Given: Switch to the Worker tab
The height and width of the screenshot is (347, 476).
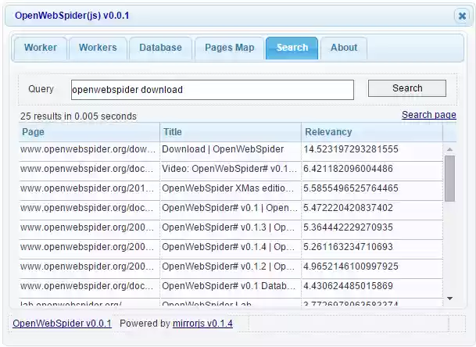Looking at the screenshot, I should (41, 48).
